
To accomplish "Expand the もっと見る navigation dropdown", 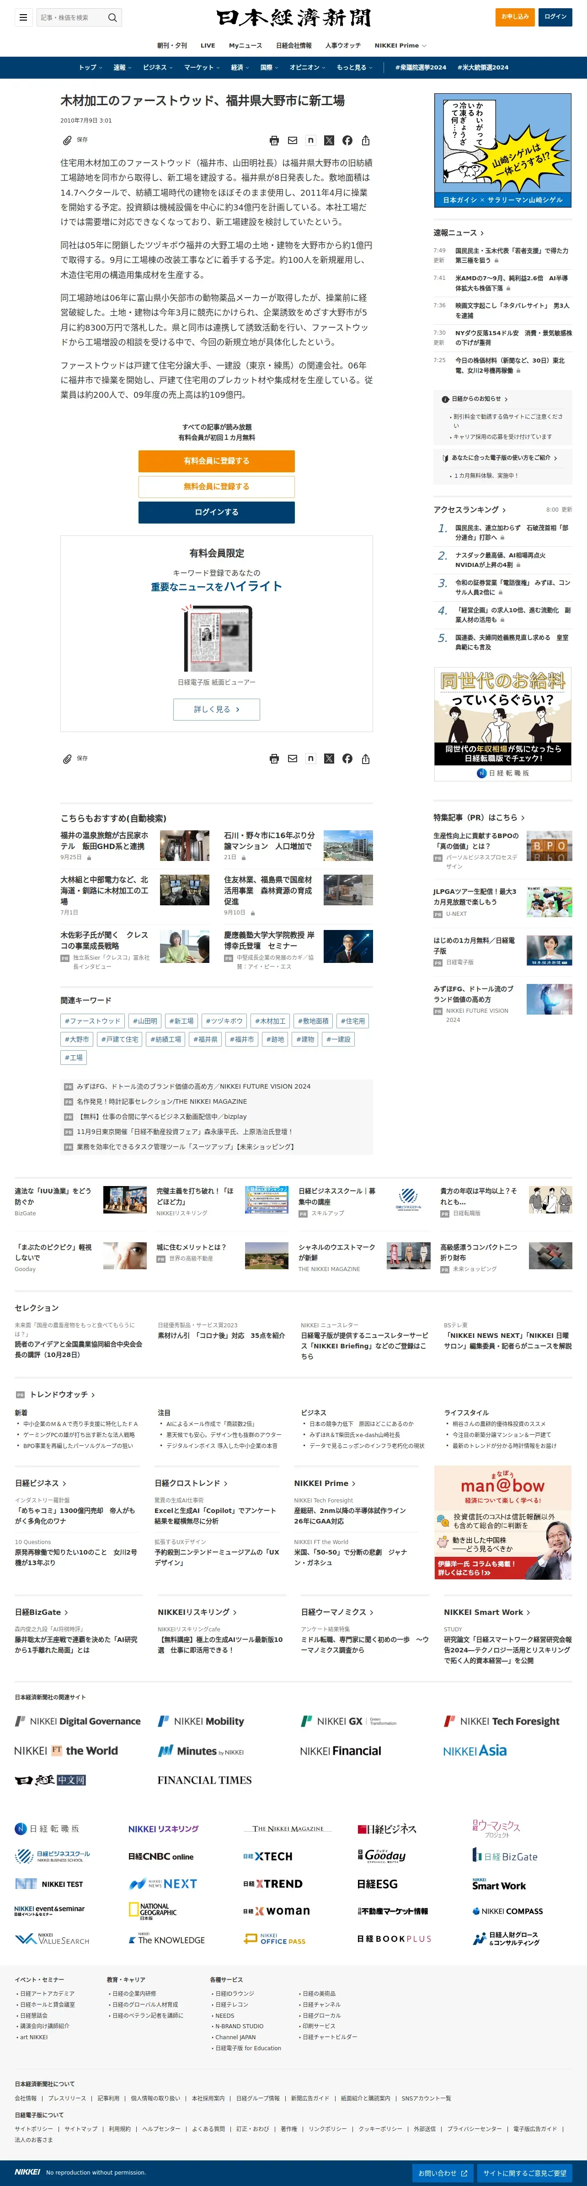I will coord(355,68).
